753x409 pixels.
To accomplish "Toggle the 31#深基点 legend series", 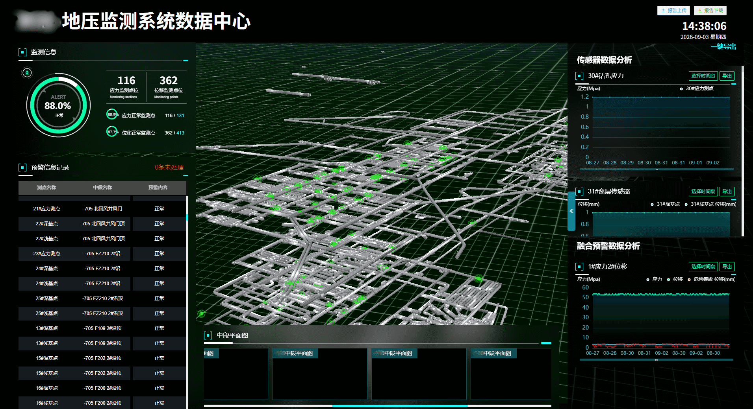I will click(665, 204).
